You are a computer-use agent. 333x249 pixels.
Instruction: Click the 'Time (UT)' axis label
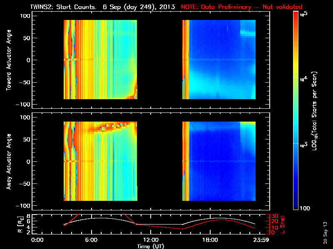click(x=151, y=246)
